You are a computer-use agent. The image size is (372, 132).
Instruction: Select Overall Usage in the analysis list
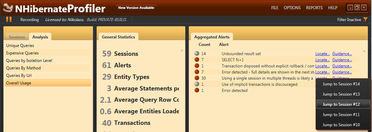coord(48,83)
